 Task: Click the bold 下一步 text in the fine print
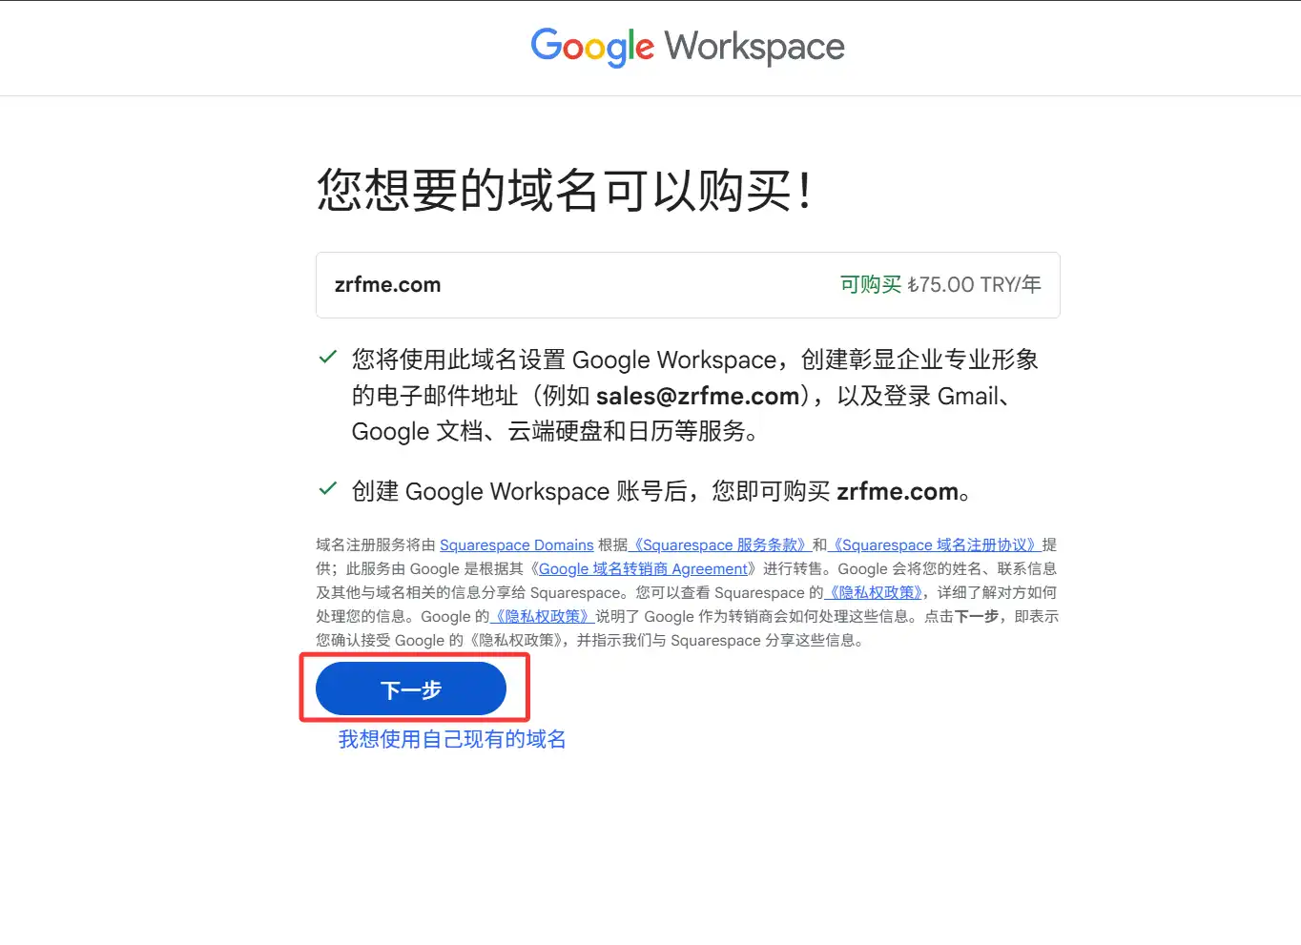977,616
